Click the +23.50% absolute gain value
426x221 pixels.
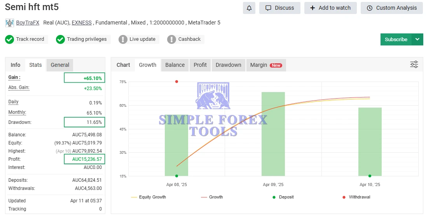click(x=93, y=88)
